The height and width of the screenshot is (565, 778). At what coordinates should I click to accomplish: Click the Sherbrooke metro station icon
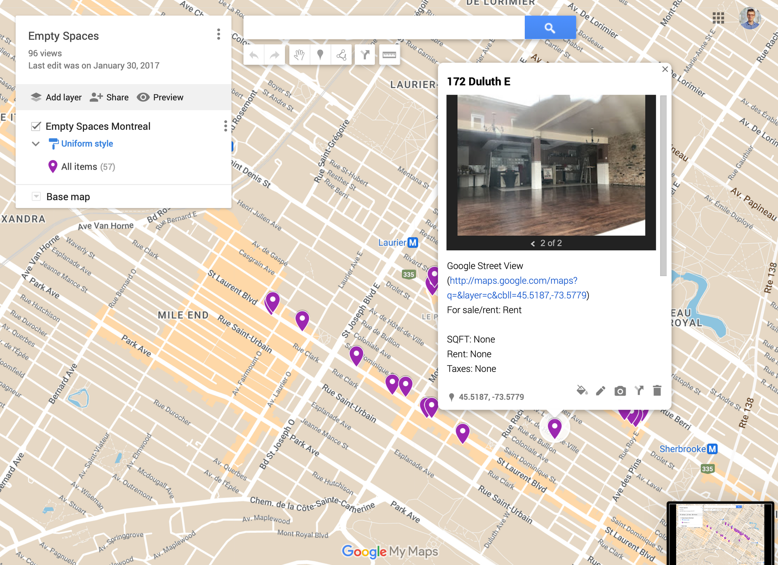(712, 449)
